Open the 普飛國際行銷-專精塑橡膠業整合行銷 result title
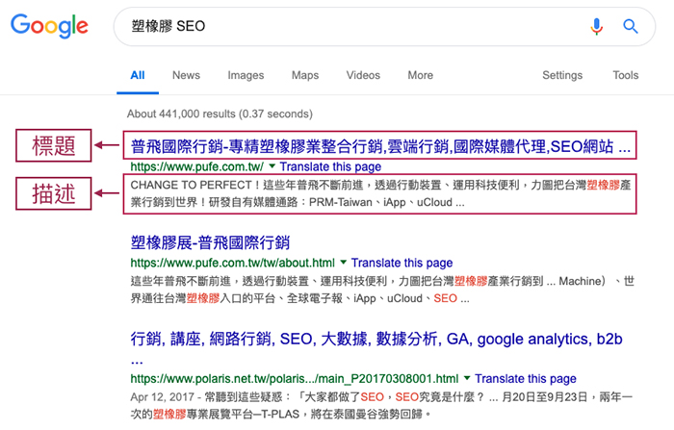Screen dimensions: 674x430 tap(380, 146)
